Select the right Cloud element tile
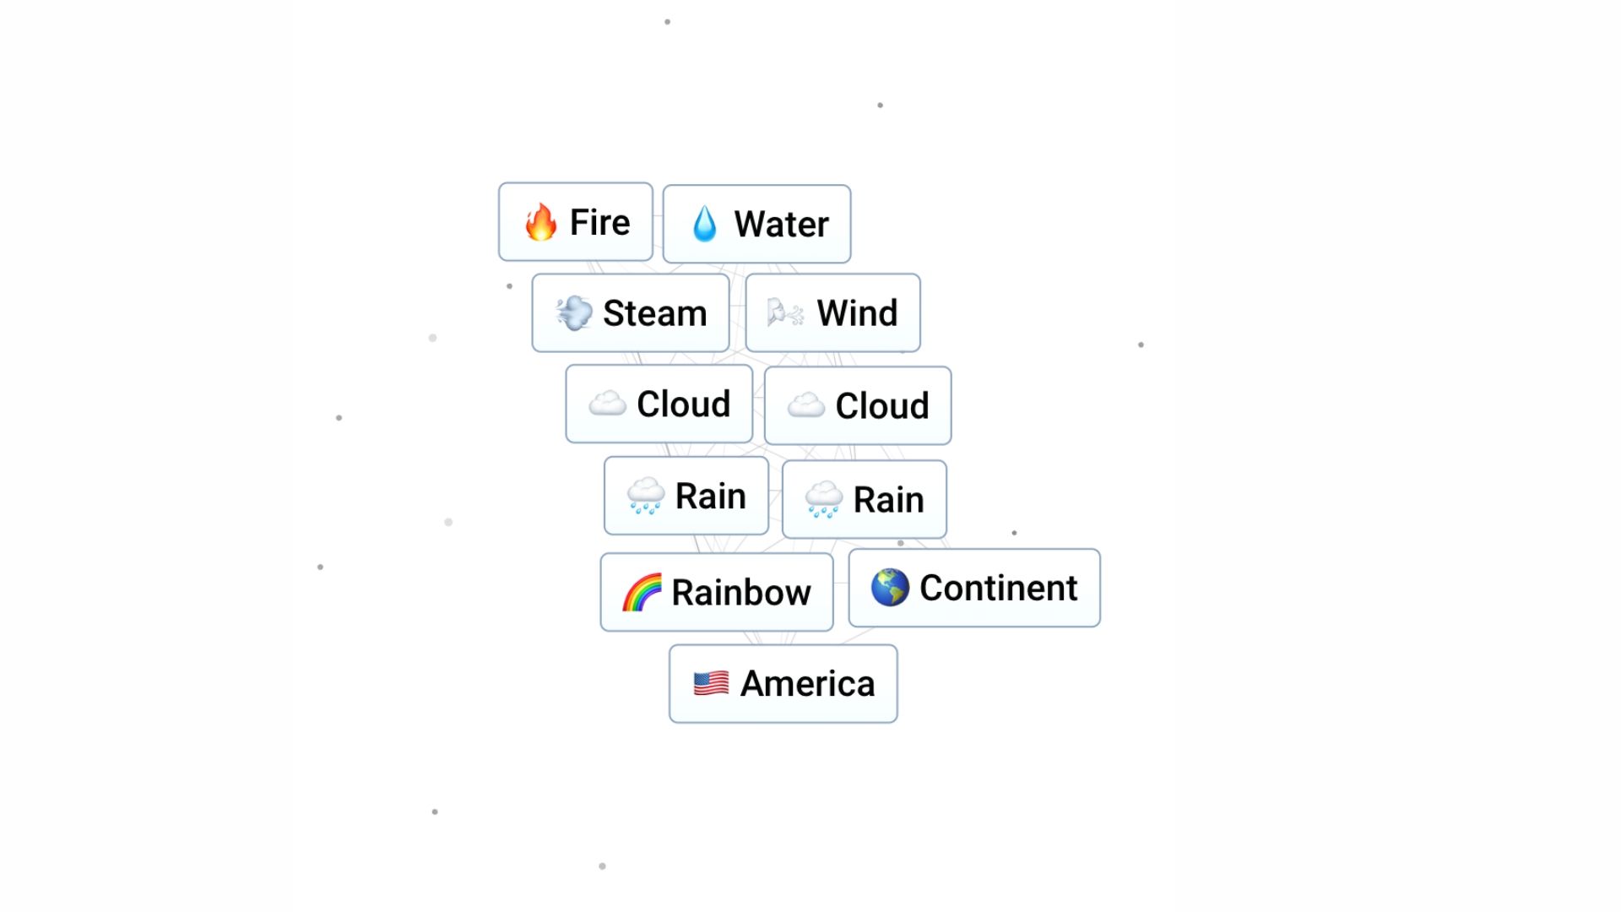 [x=857, y=404]
